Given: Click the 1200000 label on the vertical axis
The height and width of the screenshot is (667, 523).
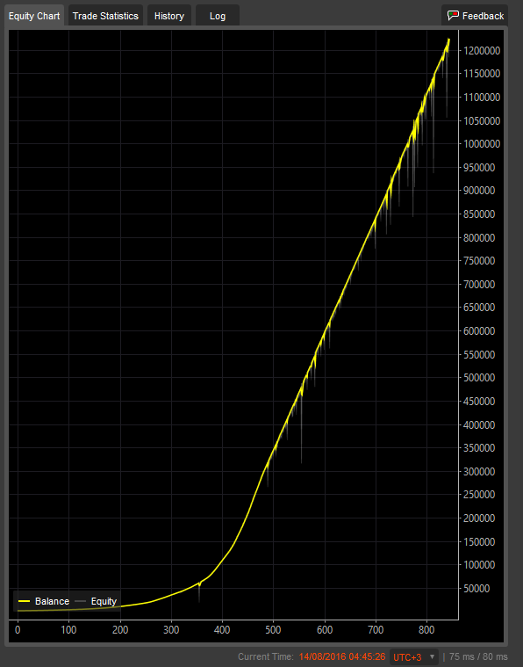Looking at the screenshot, I should (482, 51).
